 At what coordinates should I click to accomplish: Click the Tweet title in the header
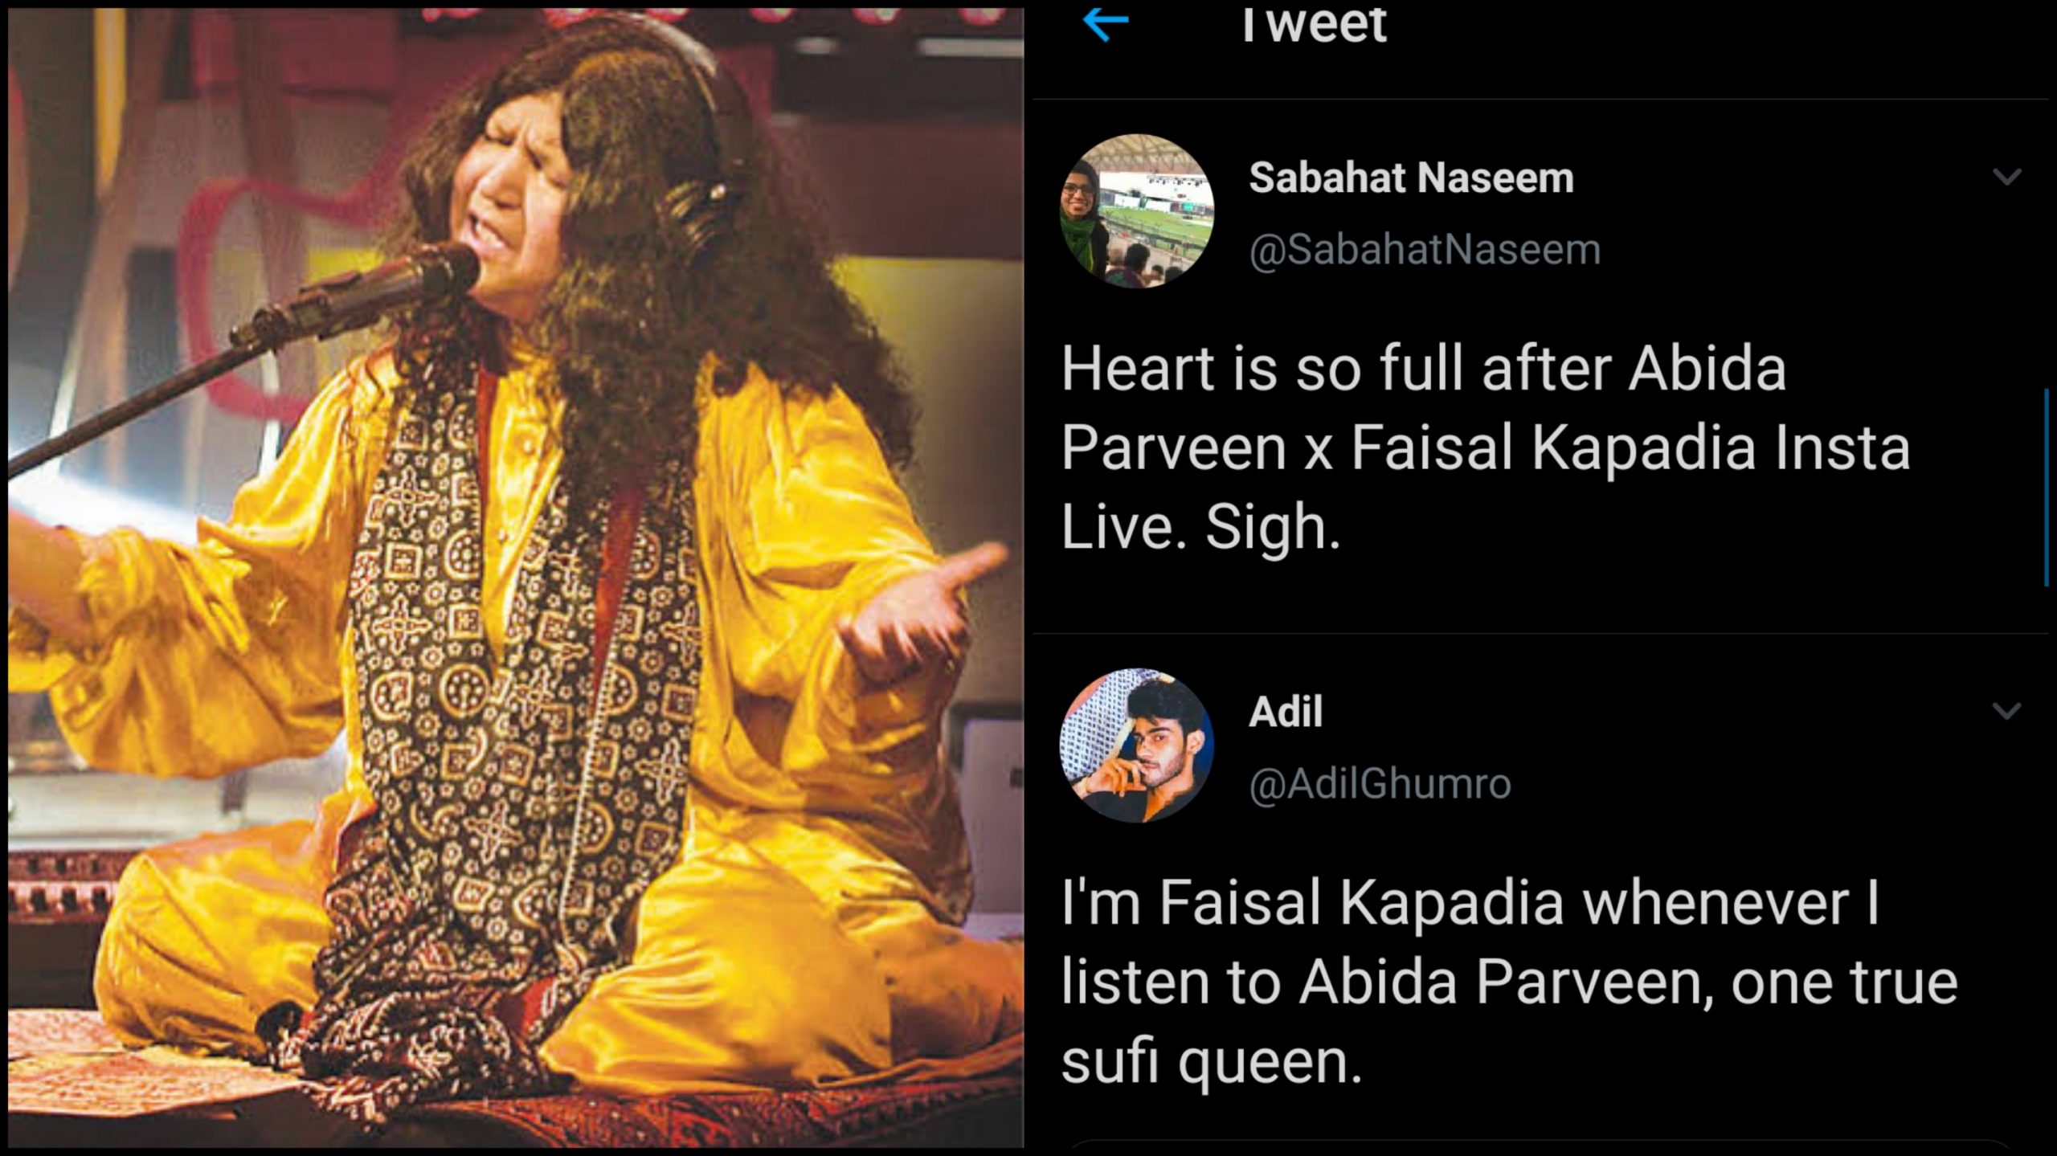(x=1313, y=24)
